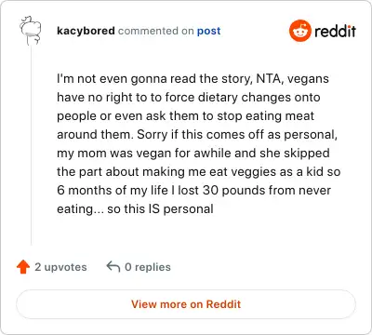Click the "0 replies" label
Viewport: 372px width, 335px height.
(148, 267)
